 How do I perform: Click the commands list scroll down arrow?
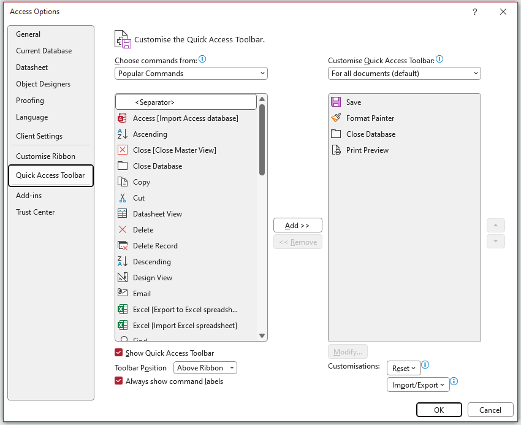pos(262,336)
